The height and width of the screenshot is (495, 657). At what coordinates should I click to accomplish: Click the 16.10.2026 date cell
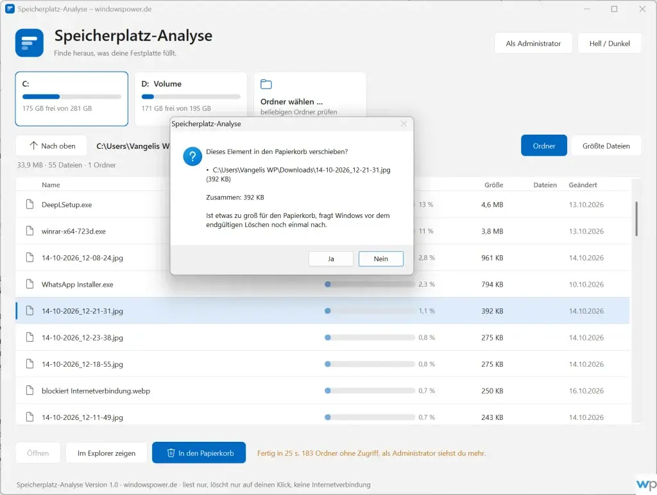tap(586, 390)
